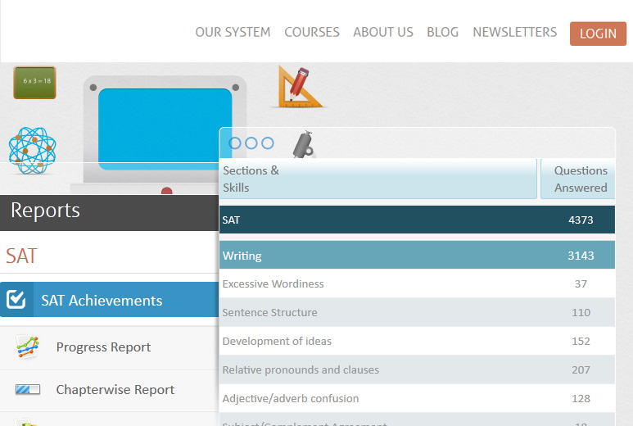
Task: Click the value 128 for Adjective/adverb confusion
Action: pos(581,398)
